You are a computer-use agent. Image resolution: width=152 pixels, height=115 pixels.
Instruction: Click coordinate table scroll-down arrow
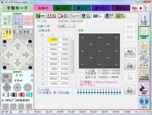click(x=72, y=85)
